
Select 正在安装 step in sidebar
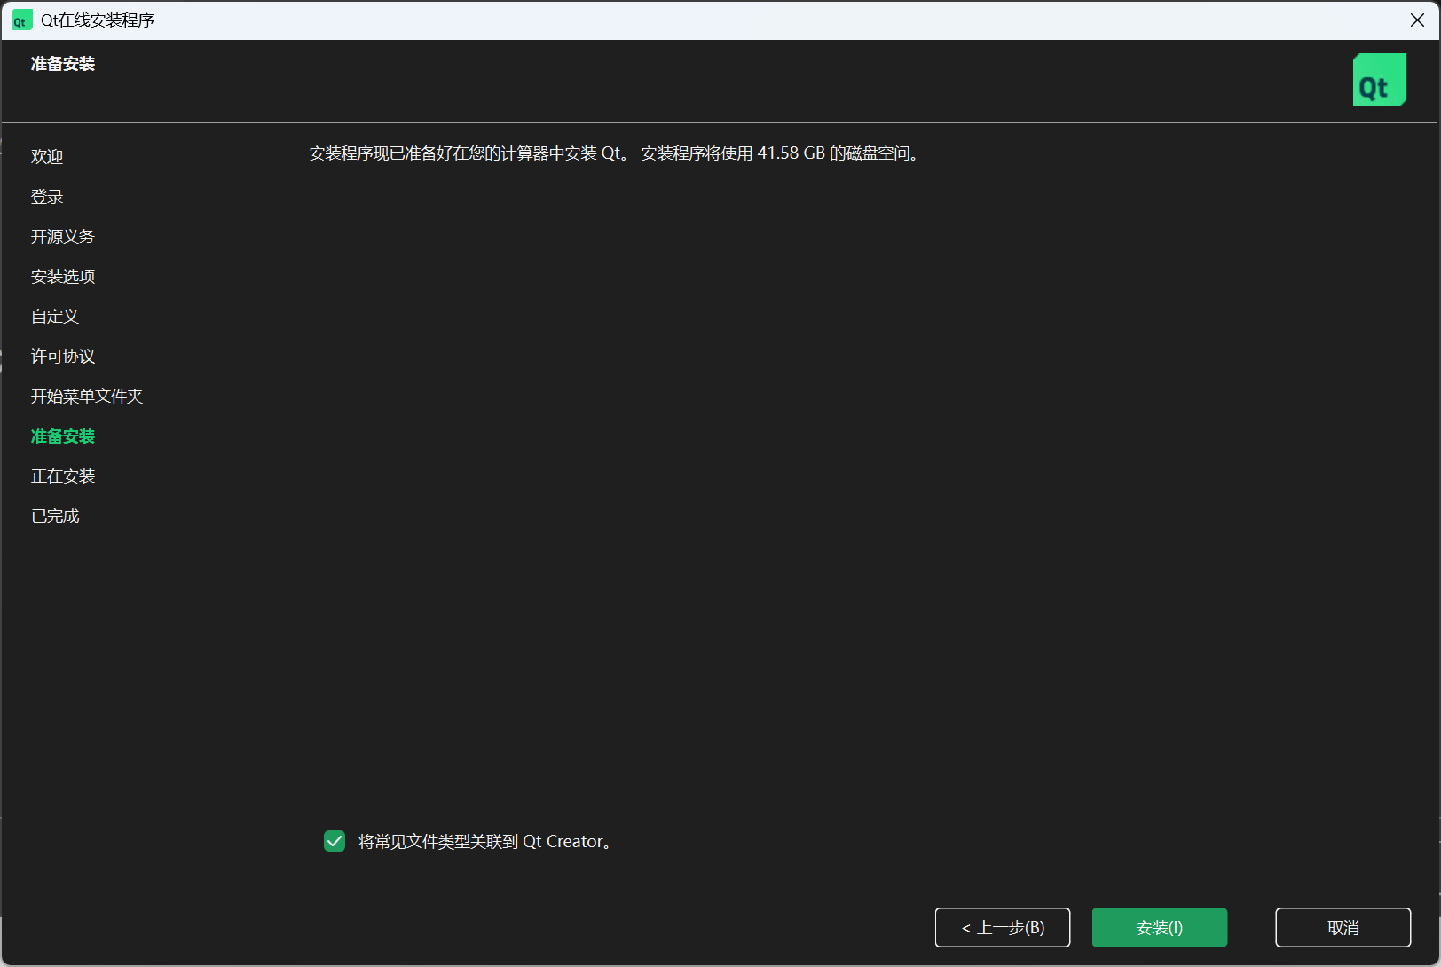(x=63, y=476)
